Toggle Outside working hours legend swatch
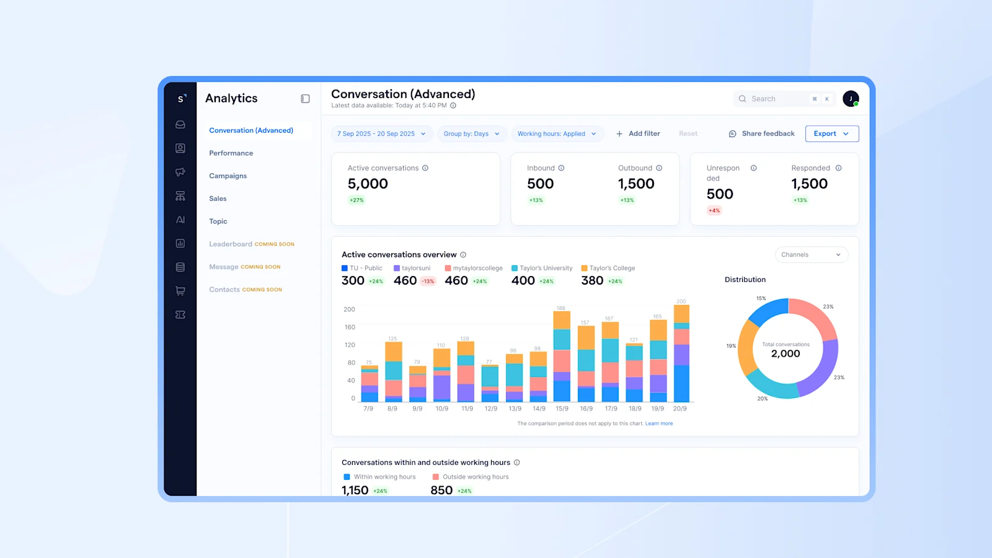992x558 pixels. point(436,477)
